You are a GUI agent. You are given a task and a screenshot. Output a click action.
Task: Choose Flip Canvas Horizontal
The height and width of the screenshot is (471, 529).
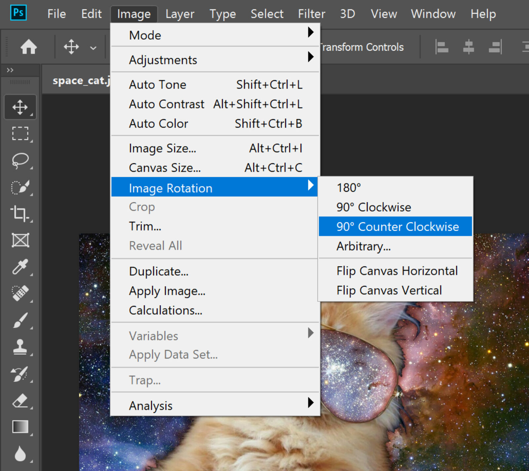click(x=395, y=271)
